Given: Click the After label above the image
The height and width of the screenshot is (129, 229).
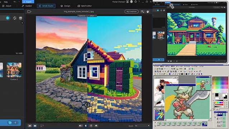Looking at the screenshot, I should point(92,16).
